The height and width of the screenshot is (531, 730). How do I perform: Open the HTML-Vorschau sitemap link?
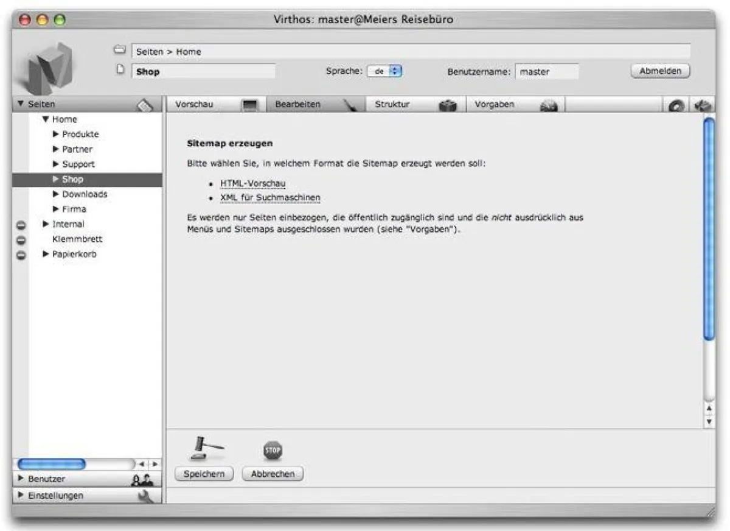251,183
